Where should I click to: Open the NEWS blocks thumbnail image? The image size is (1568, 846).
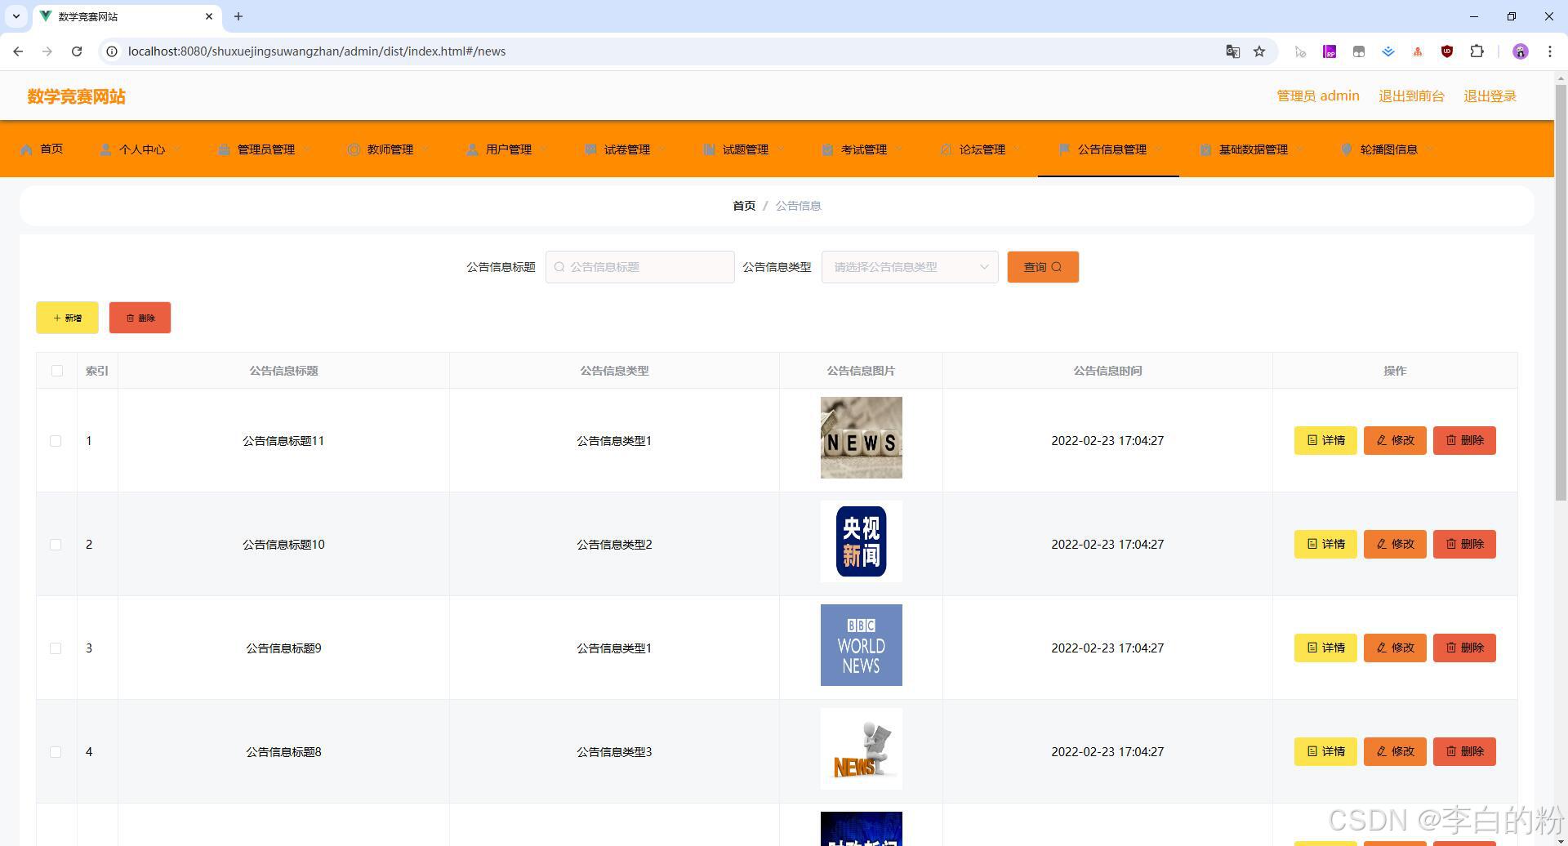point(862,438)
